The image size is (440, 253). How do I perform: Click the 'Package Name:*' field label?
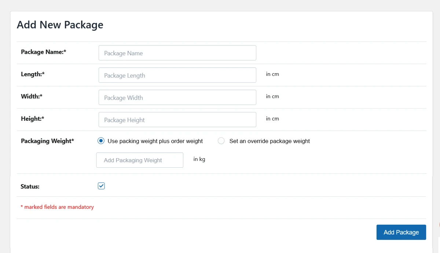pyautogui.click(x=43, y=52)
